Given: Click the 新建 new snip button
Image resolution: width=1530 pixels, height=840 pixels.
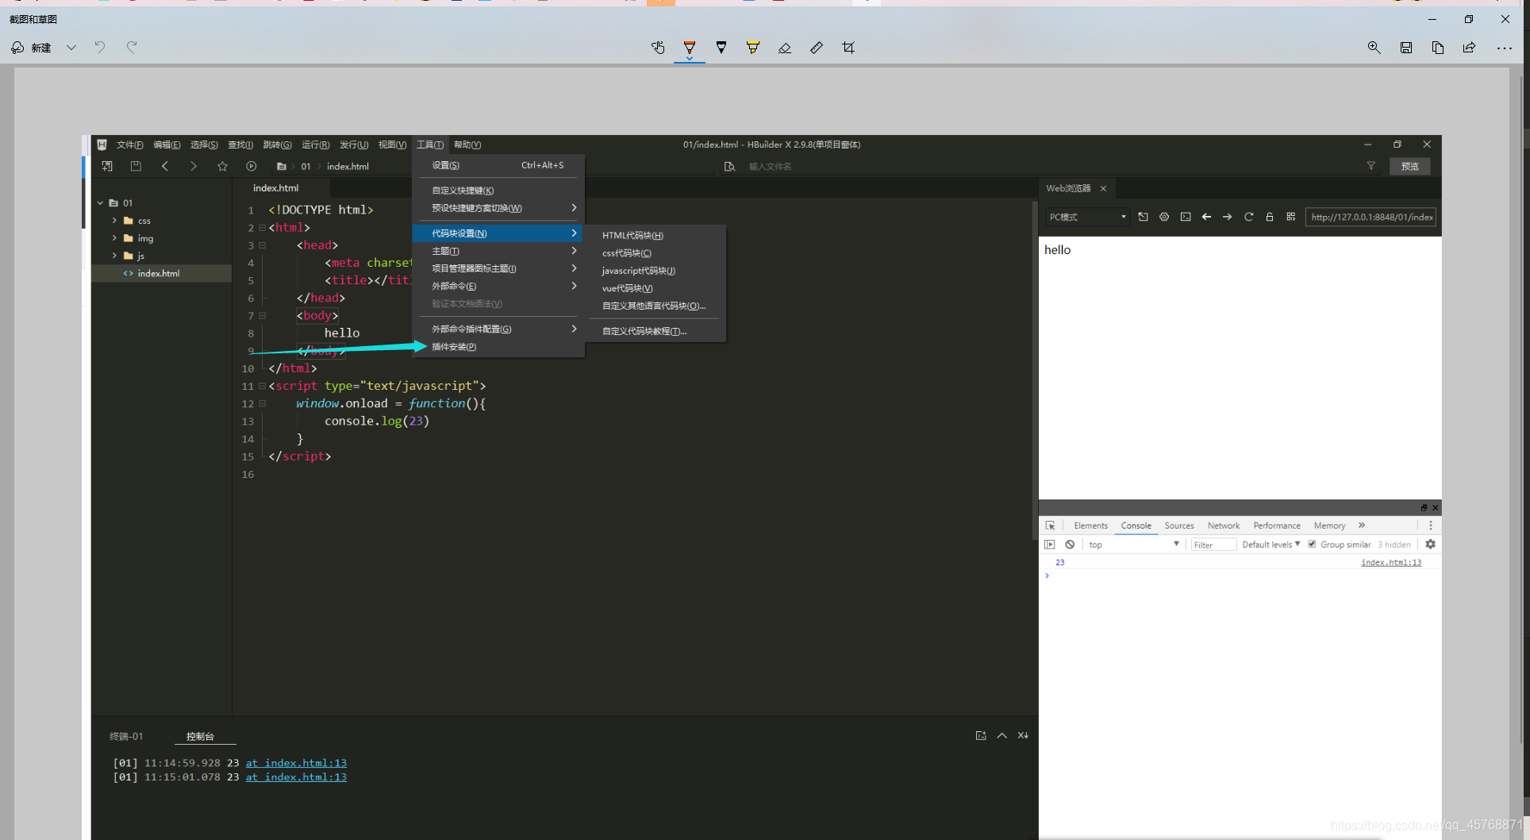Looking at the screenshot, I should 32,48.
